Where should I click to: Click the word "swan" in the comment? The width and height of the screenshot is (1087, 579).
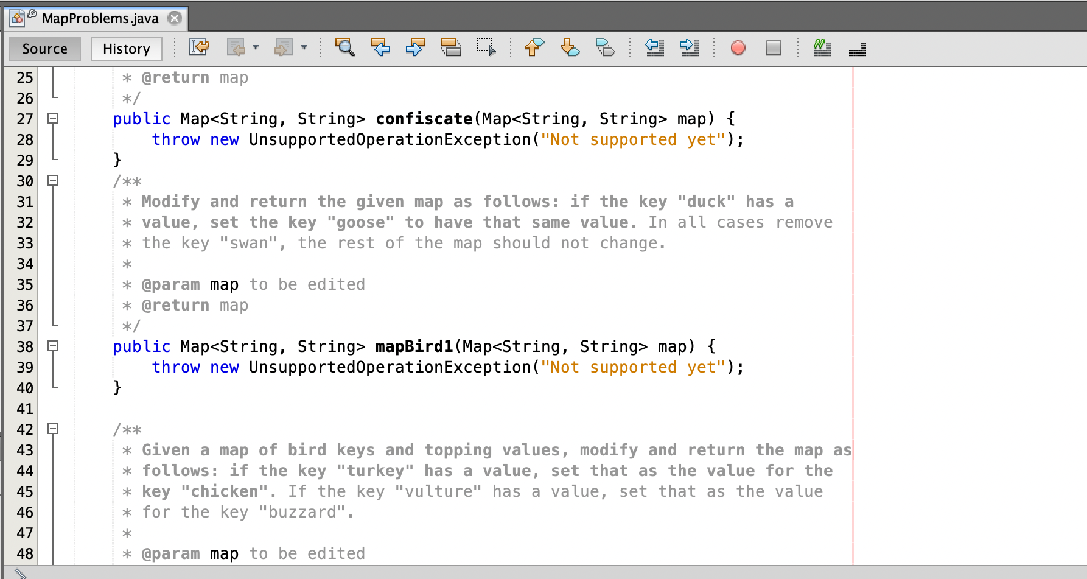(249, 243)
